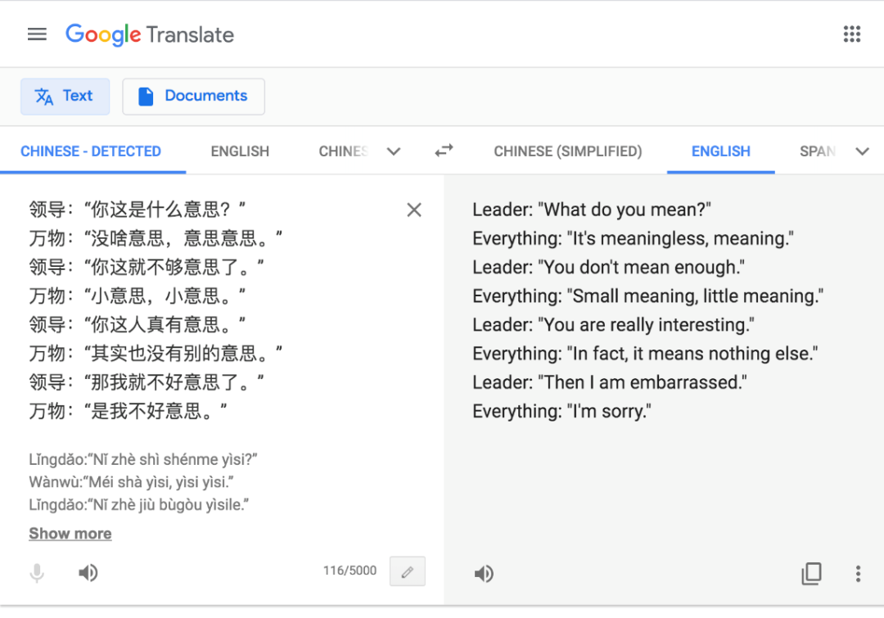Listen to the English translation
Image resolution: width=884 pixels, height=618 pixels.
coord(484,574)
